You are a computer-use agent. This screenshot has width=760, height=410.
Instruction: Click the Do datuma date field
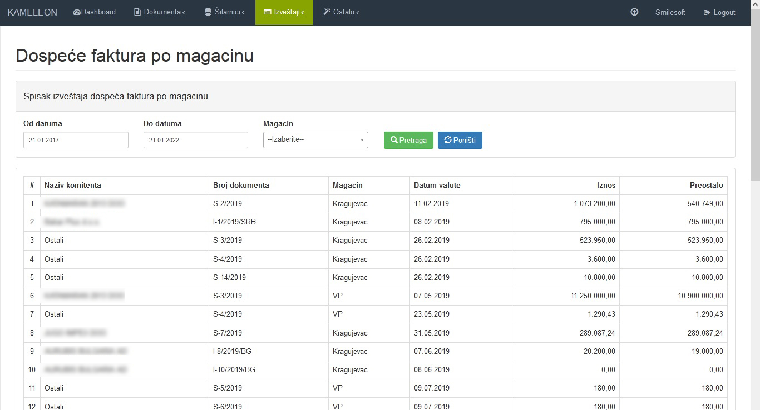195,140
